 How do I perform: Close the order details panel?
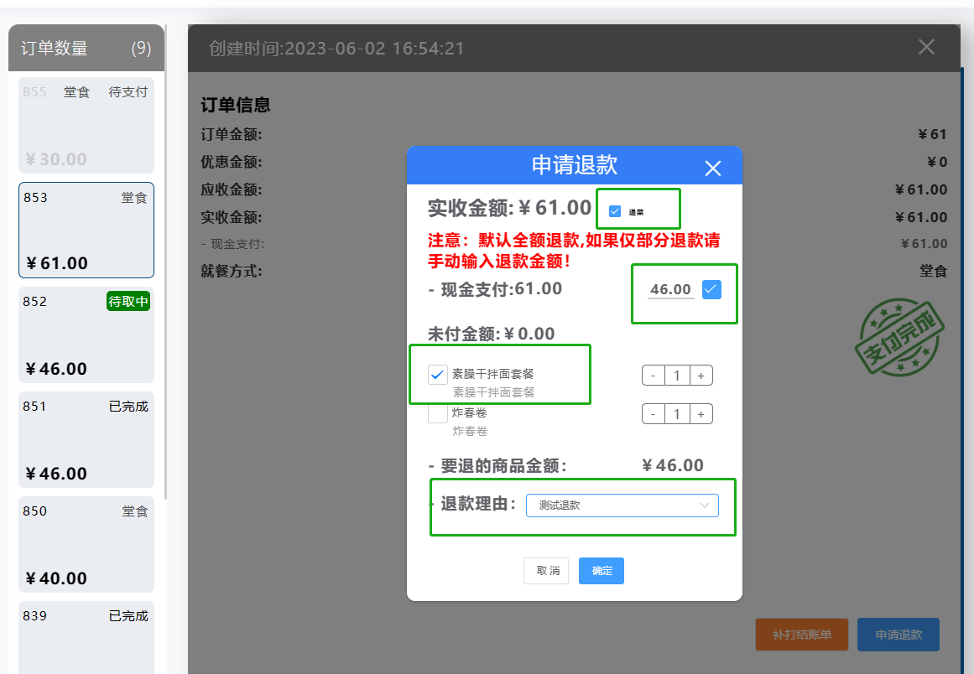925,48
